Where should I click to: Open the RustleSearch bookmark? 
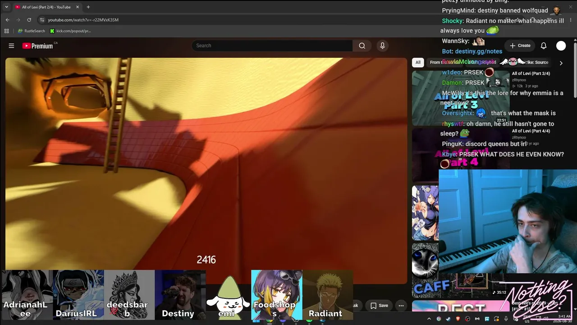click(x=32, y=31)
